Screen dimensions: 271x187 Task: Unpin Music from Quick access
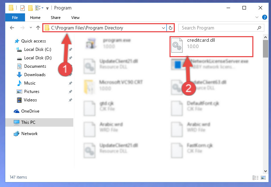pyautogui.click(x=70, y=83)
